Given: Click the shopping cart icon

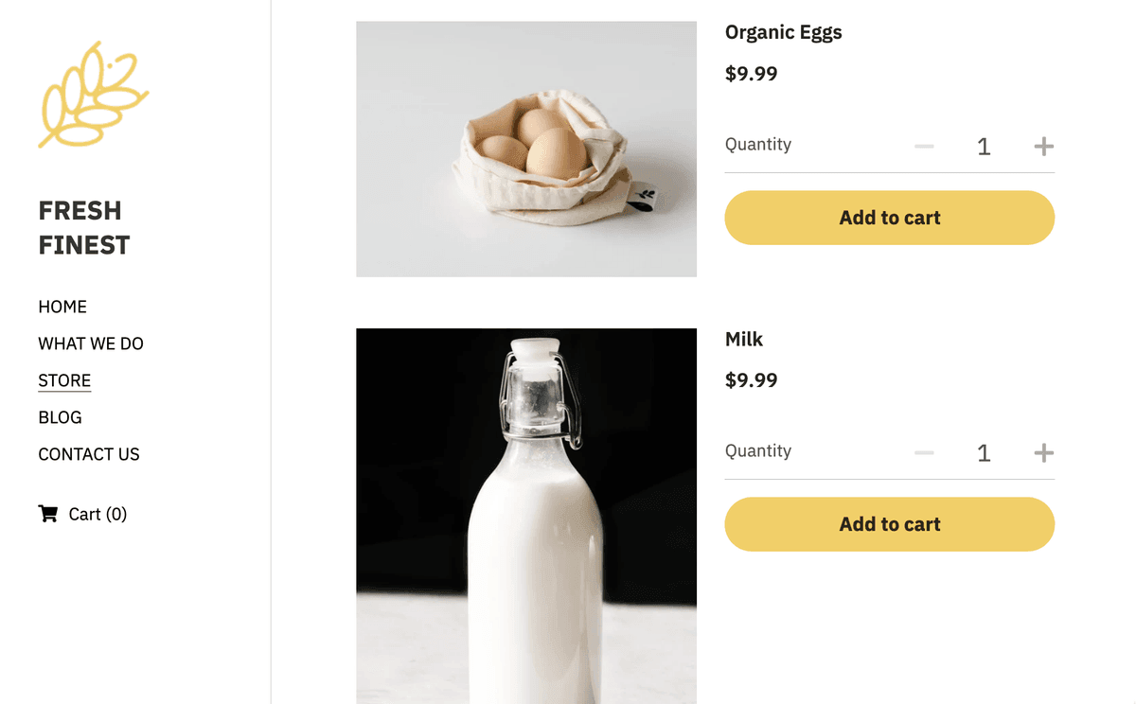Looking at the screenshot, I should [x=47, y=514].
